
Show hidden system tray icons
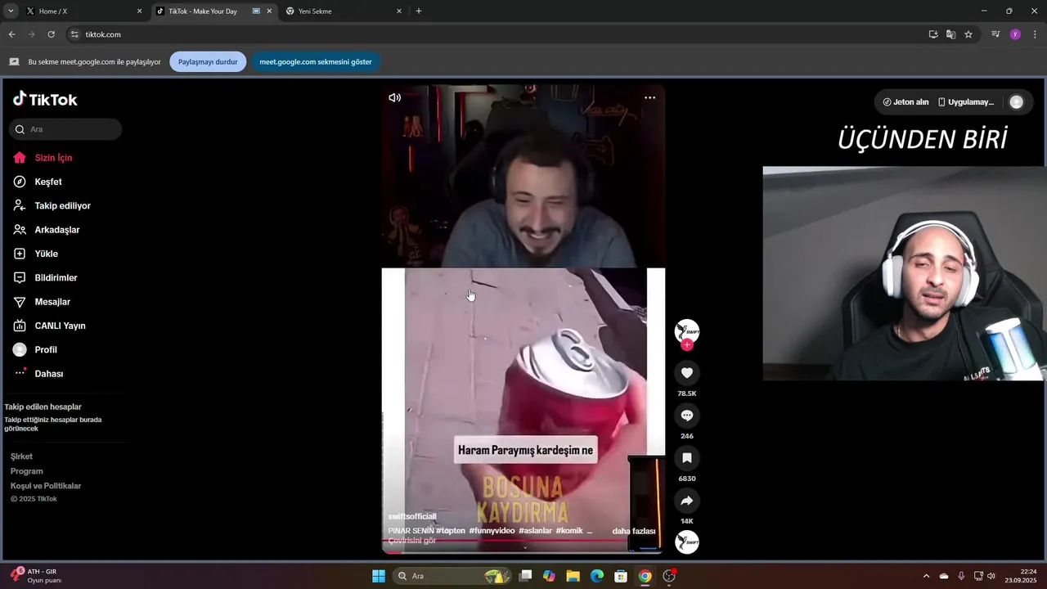tap(926, 576)
